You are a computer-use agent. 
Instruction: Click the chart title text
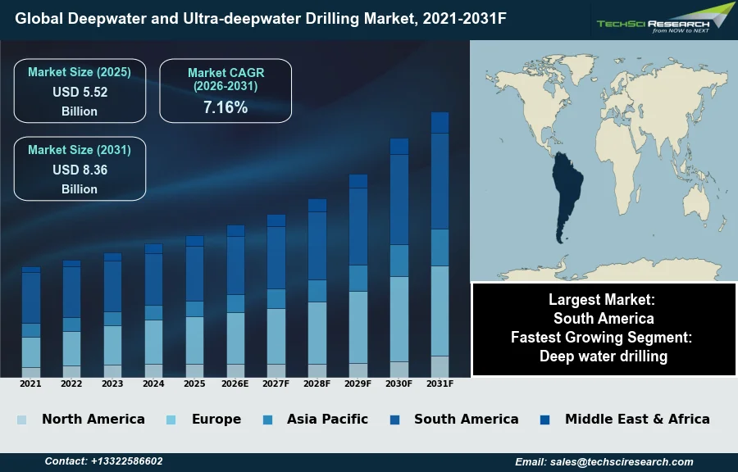click(x=254, y=18)
